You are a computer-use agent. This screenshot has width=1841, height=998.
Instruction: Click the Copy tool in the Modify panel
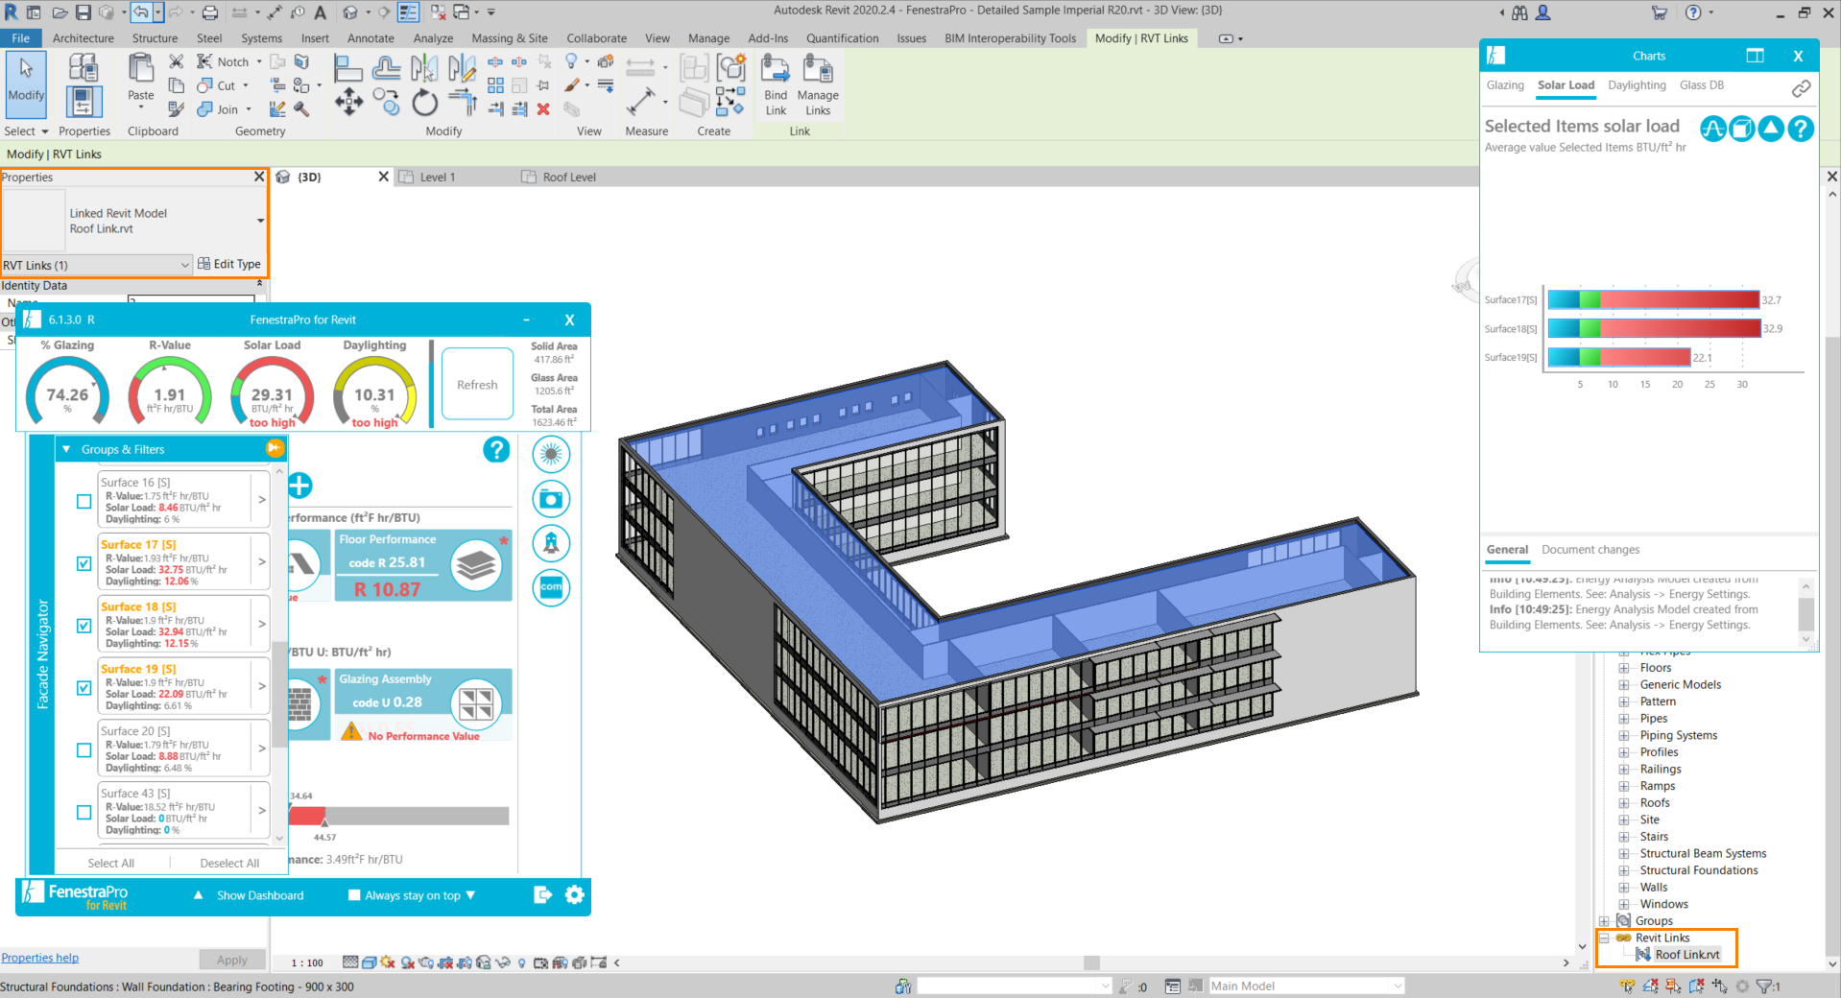coord(387,102)
